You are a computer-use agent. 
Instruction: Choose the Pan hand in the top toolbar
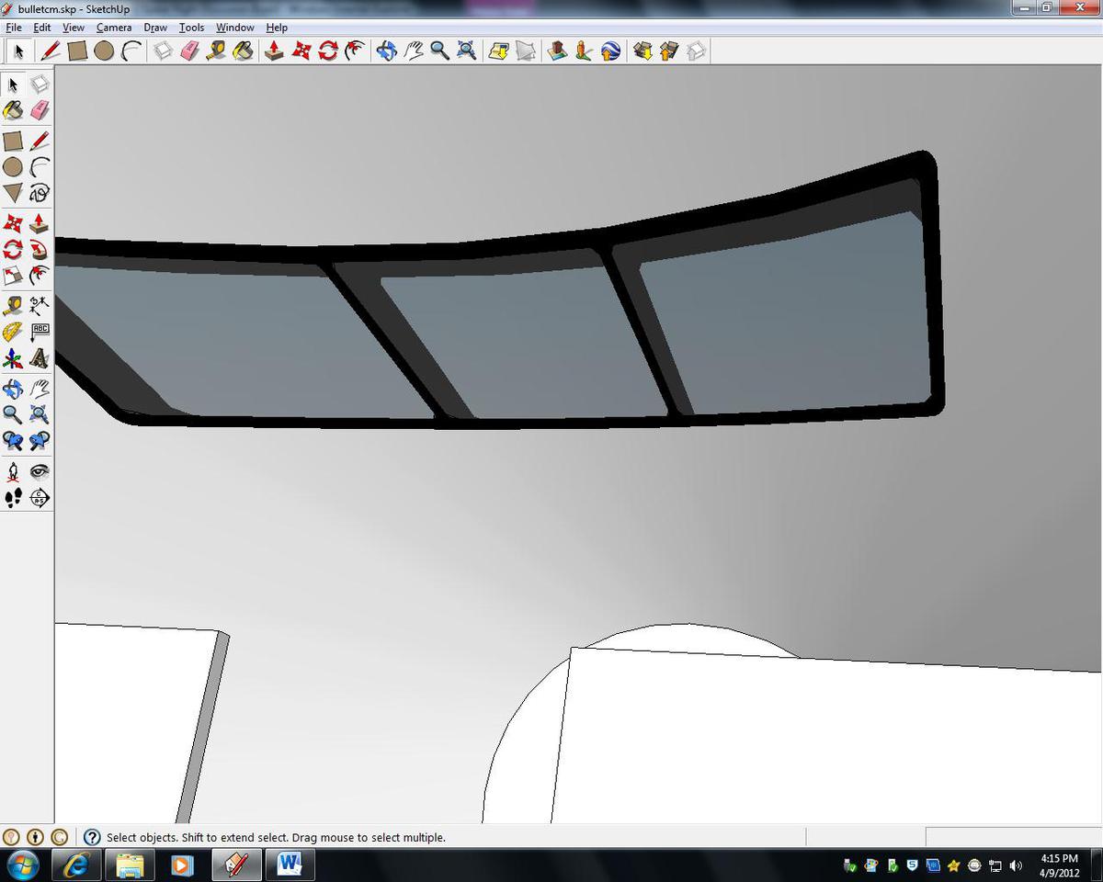413,51
